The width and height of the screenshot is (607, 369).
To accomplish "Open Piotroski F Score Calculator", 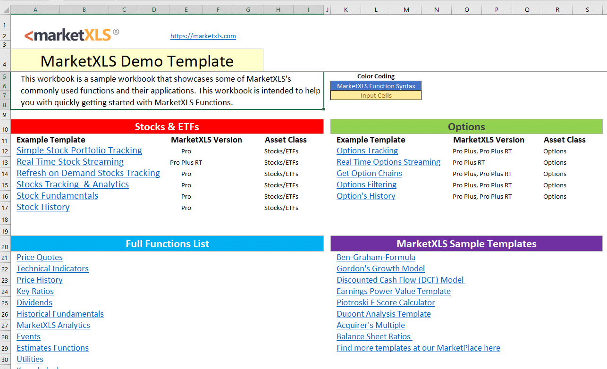I will [386, 302].
